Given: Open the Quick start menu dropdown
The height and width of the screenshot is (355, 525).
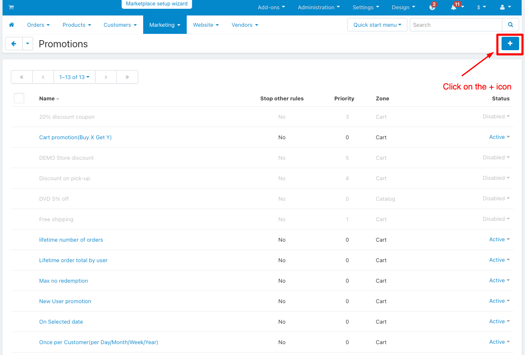Looking at the screenshot, I should (x=377, y=25).
